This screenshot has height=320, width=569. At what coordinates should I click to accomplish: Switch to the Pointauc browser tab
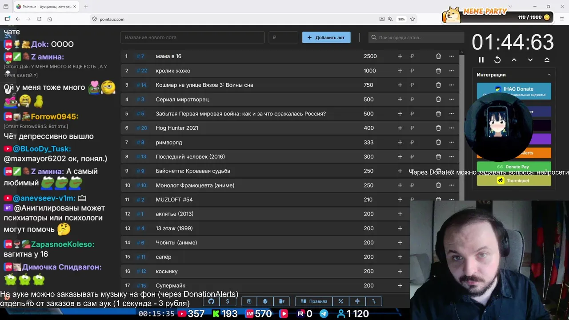click(x=45, y=7)
